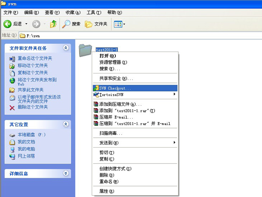Open the 工具(T) menu
The height and width of the screenshot is (197, 262).
coord(94,12)
